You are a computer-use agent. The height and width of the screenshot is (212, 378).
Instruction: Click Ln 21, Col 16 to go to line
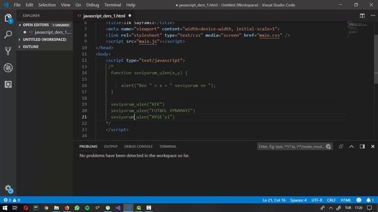pos(274,200)
